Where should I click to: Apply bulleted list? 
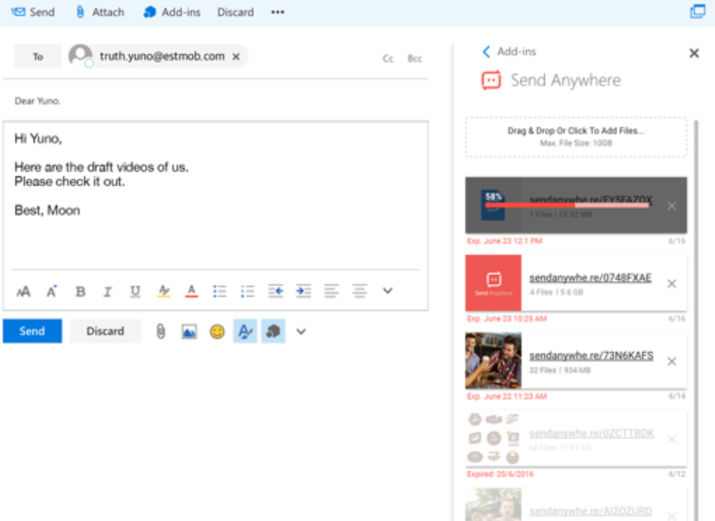[220, 291]
